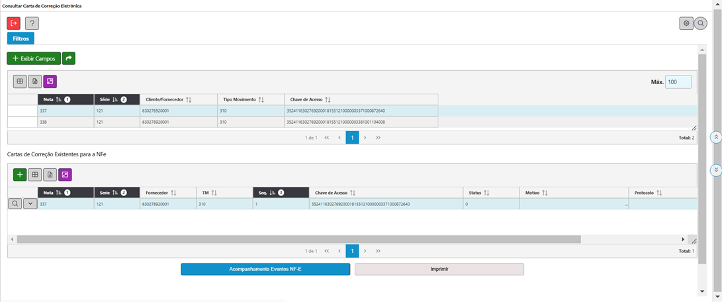This screenshot has height=302, width=722.
Task: Open the Filtros tab
Action: [x=21, y=38]
